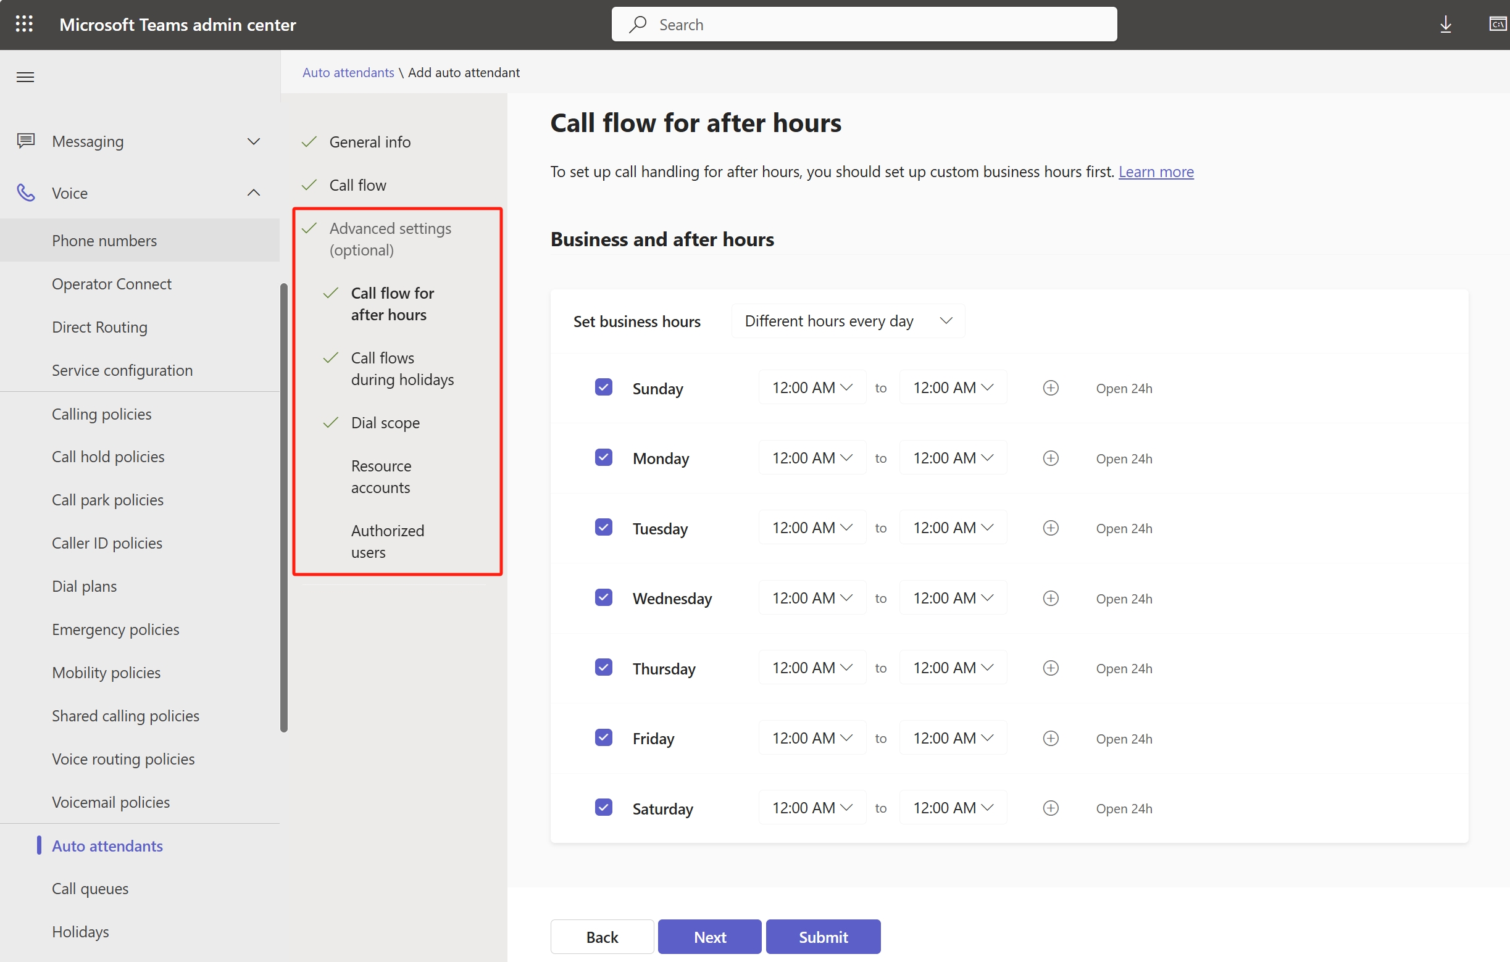Add another time range for Saturday

tap(1050, 808)
